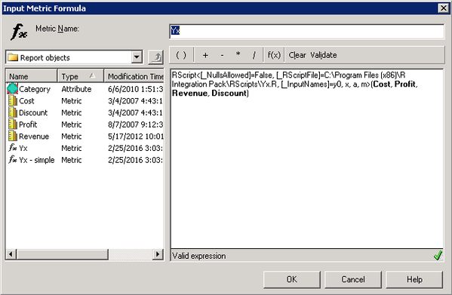452x295 pixels.
Task: Click the 5/17/2012 modification time cell
Action: tap(136, 137)
